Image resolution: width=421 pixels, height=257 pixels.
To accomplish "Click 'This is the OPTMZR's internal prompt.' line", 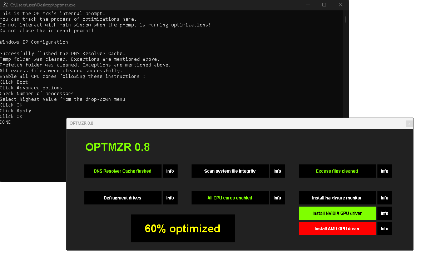I will tap(53, 14).
